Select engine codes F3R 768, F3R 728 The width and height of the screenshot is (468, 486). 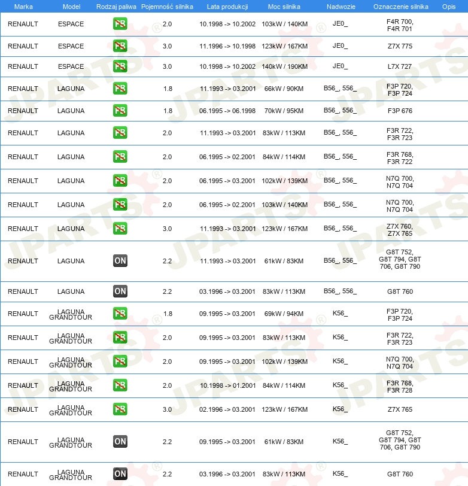400,387
